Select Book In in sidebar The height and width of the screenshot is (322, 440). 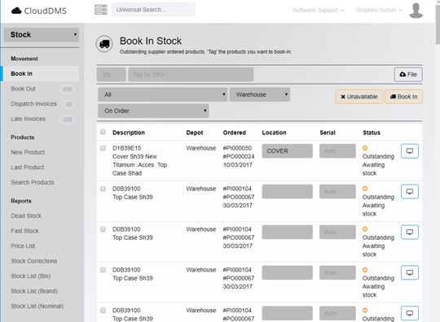pos(41,74)
